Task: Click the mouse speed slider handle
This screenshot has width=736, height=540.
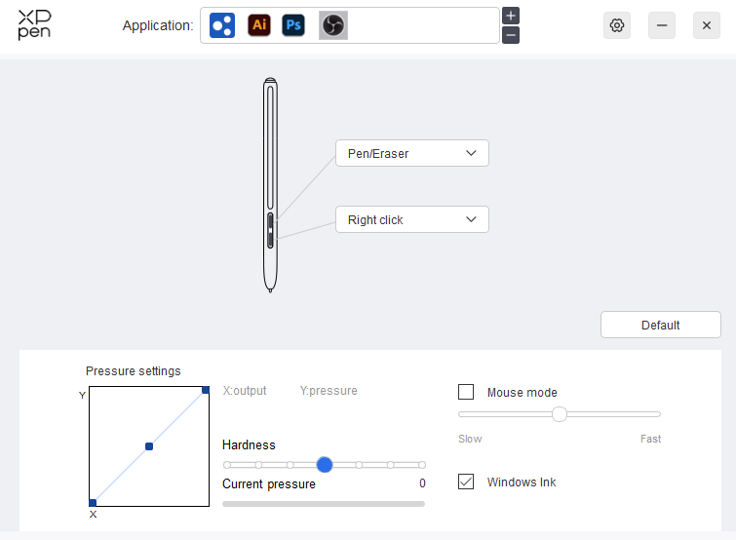Action: [560, 414]
